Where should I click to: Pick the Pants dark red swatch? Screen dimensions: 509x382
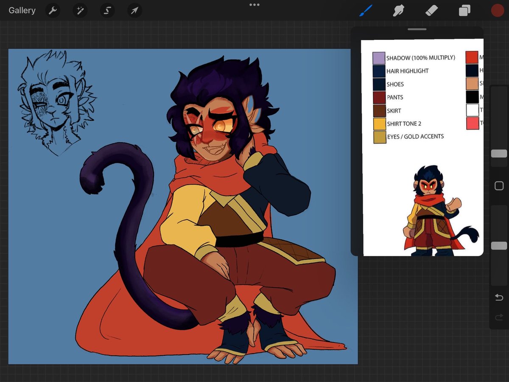(379, 98)
